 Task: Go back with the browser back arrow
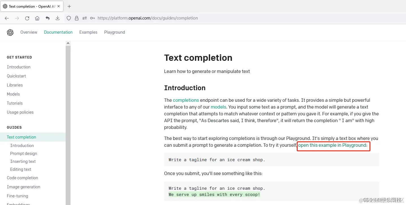pos(7,18)
